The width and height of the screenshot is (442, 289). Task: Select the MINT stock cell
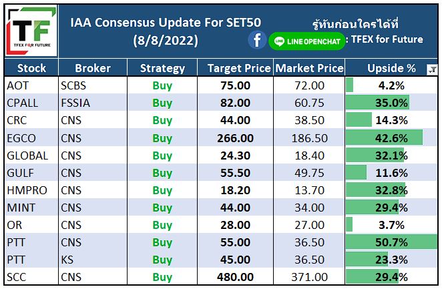tap(31, 208)
